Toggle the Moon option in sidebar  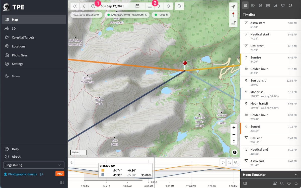[34, 76]
